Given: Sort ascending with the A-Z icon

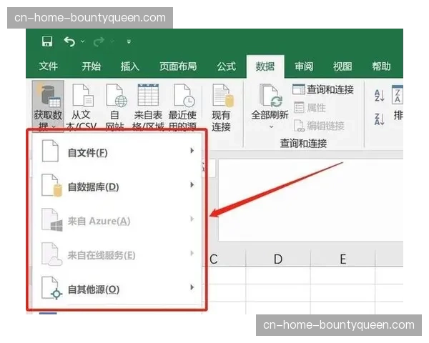Looking at the screenshot, I should point(380,96).
